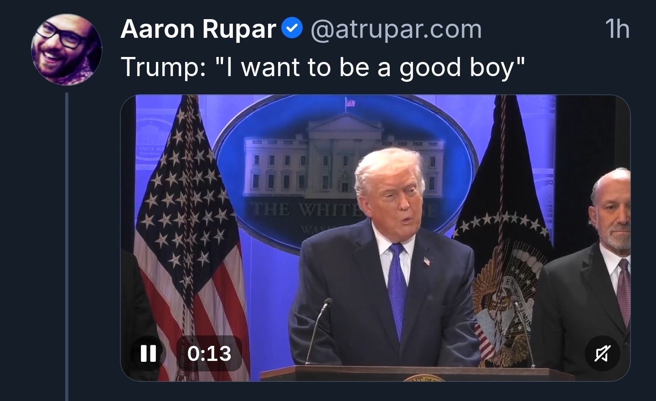This screenshot has height=401, width=656.
Task: Pause the playing video
Action: [148, 353]
